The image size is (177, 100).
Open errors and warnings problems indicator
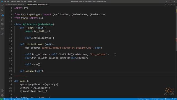(x=27, y=99)
